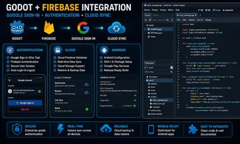Click the Sign Out button

pos(25,109)
